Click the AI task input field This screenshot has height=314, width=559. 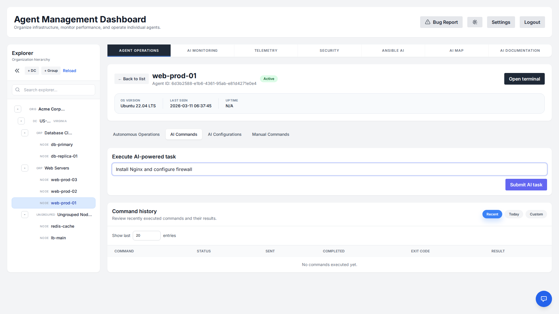pos(329,169)
